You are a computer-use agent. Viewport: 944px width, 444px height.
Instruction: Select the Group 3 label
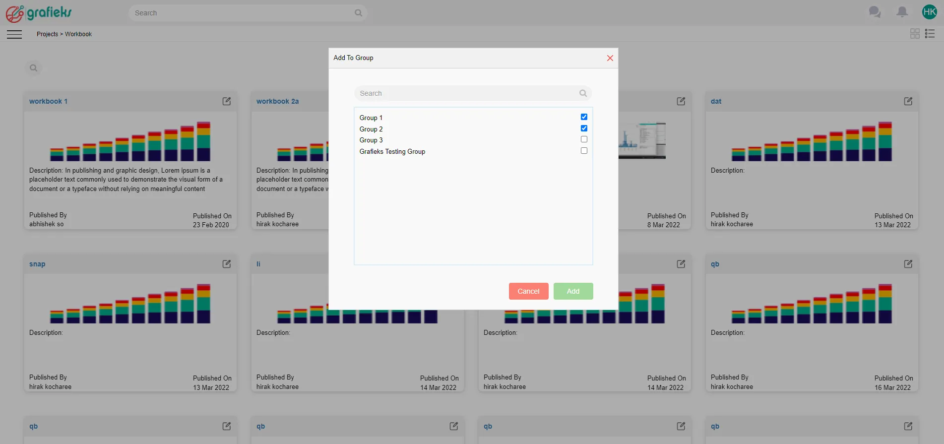coord(371,140)
